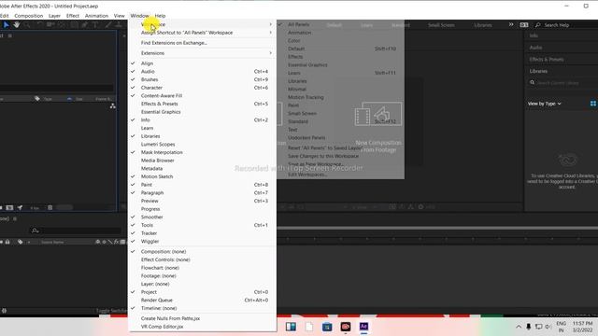
Task: Choose the Minimal workspace
Action: (x=340, y=90)
